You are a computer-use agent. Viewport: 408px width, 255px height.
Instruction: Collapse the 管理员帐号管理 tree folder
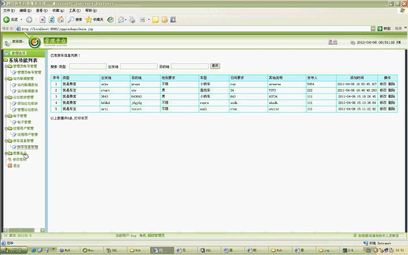(6, 66)
